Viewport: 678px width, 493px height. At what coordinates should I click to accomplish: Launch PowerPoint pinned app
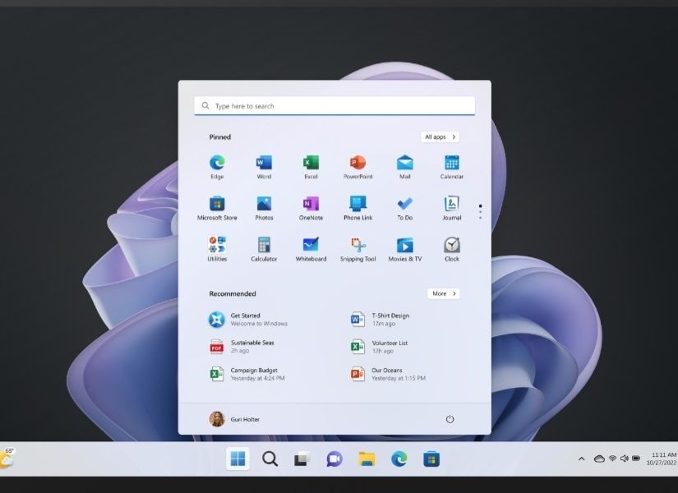[358, 167]
